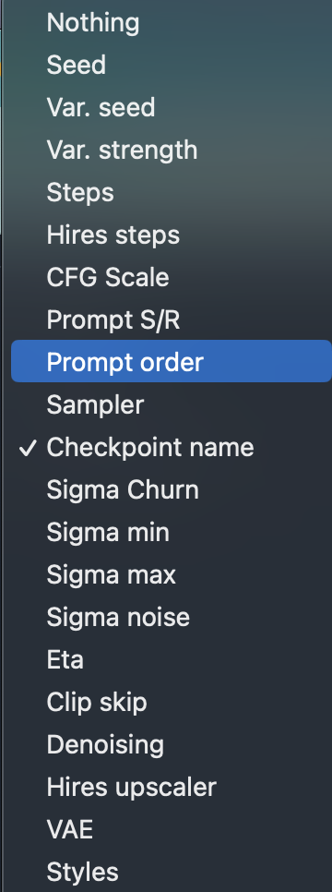Select CFG Scale entry
The image size is (332, 892).
[171, 278]
